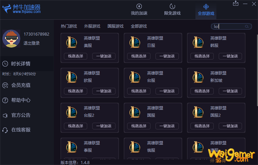Viewport: 258px width, 165px height.
Task: Click 线路选择 for 英雄联盟 台服2
Action: tap(75, 126)
